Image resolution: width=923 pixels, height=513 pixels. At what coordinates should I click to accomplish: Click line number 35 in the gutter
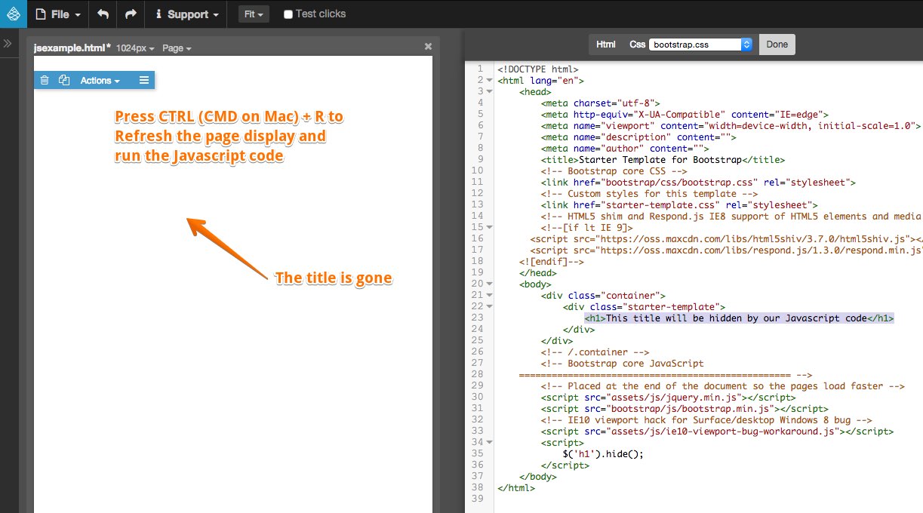(x=476, y=454)
